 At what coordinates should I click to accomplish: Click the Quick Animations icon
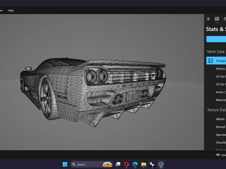(x=218, y=155)
